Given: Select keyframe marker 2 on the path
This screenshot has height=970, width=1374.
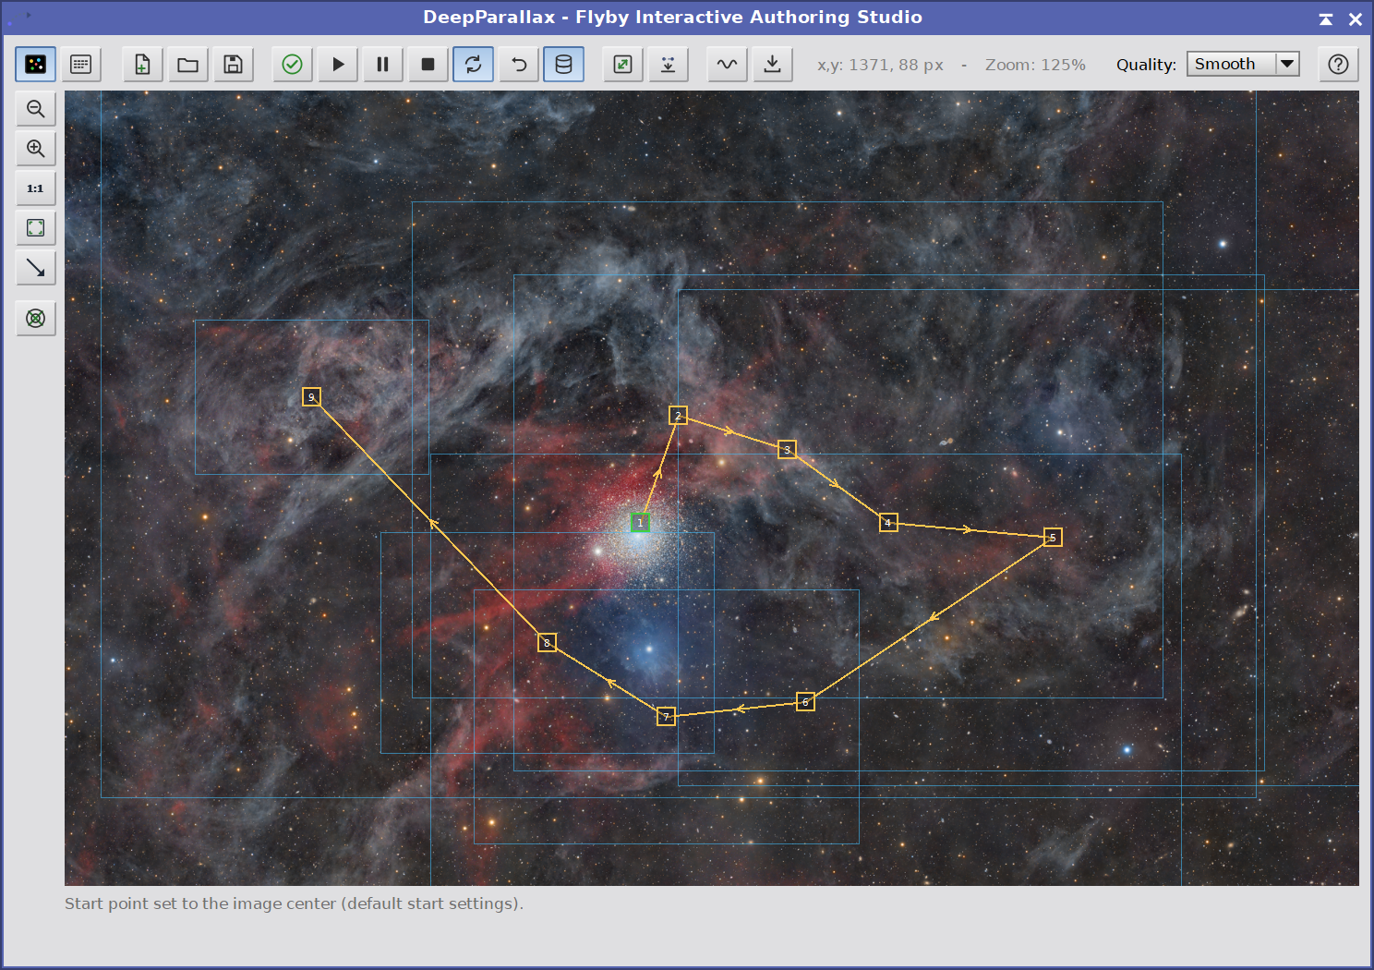Looking at the screenshot, I should 678,416.
